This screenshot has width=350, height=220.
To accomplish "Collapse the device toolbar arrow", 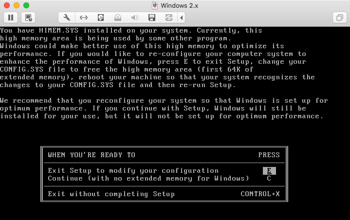I will [182, 18].
